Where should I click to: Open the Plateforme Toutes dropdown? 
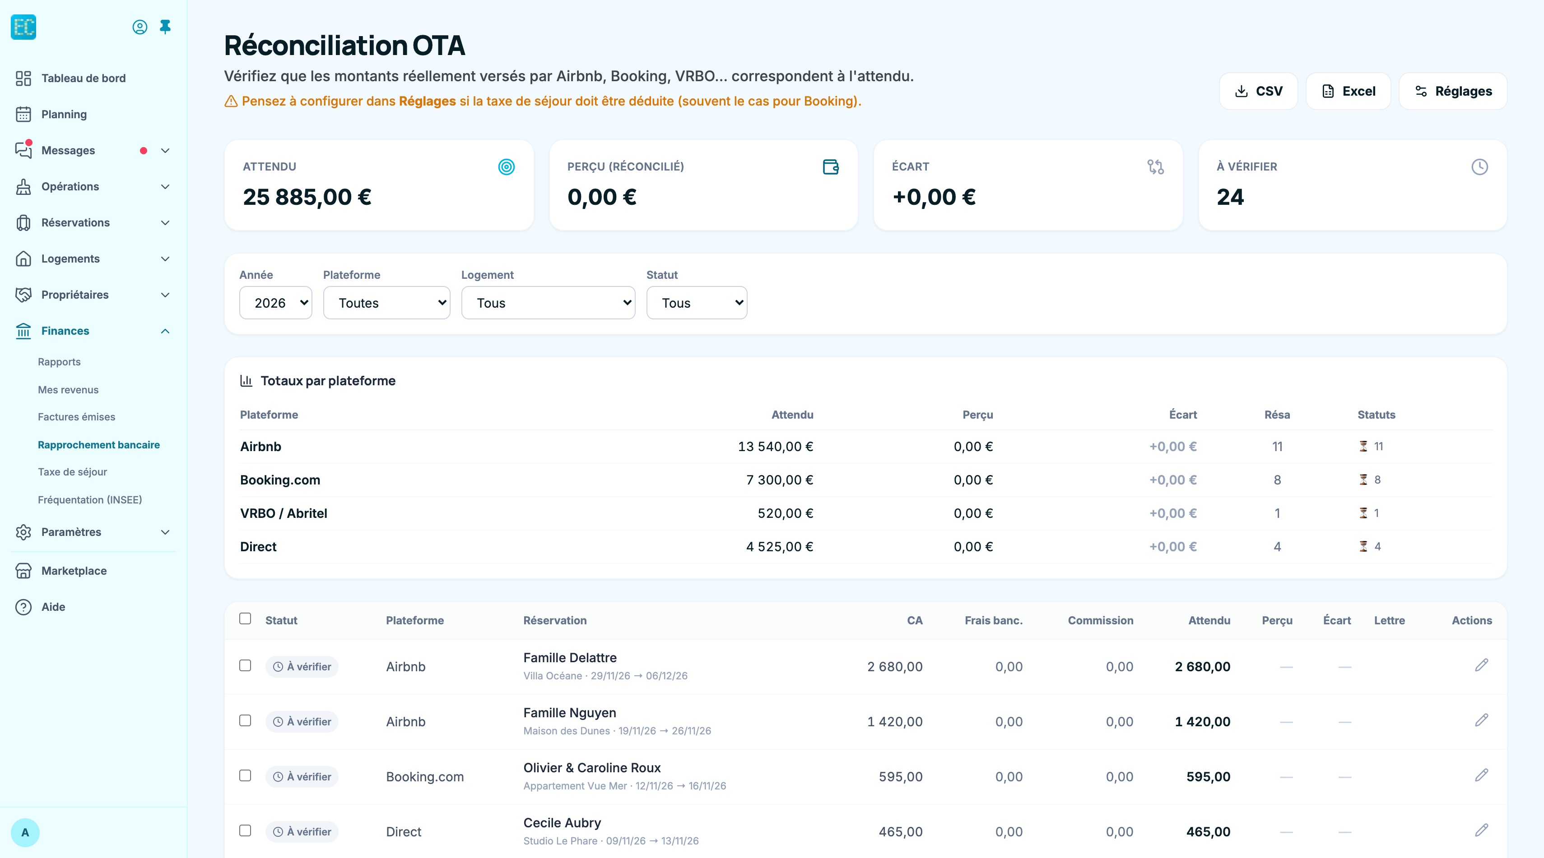click(x=386, y=303)
